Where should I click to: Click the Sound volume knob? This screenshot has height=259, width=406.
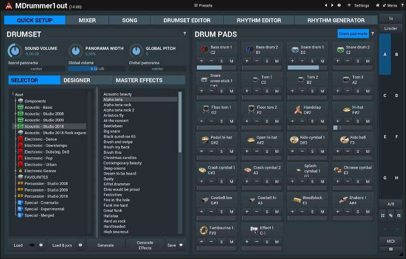coord(15,51)
